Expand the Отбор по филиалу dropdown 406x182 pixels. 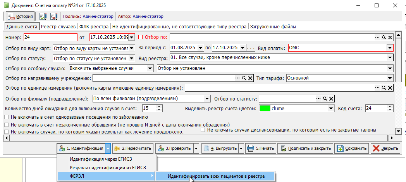[x=207, y=99]
